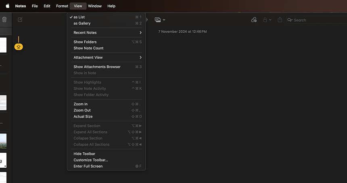Screen dimensions: 347x183
Task: Open the File menu
Action: [x=35, y=6]
